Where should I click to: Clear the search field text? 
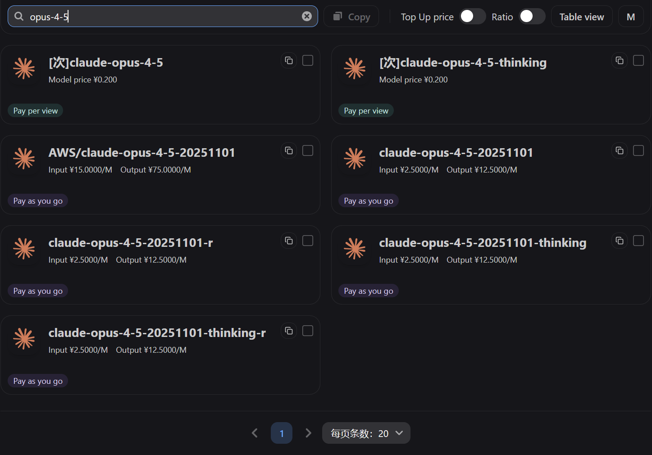click(307, 16)
